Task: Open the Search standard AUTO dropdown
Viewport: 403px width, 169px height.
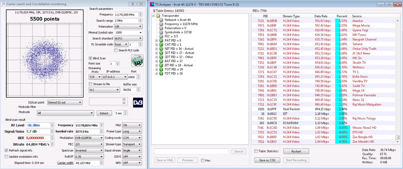Action: 128,38
